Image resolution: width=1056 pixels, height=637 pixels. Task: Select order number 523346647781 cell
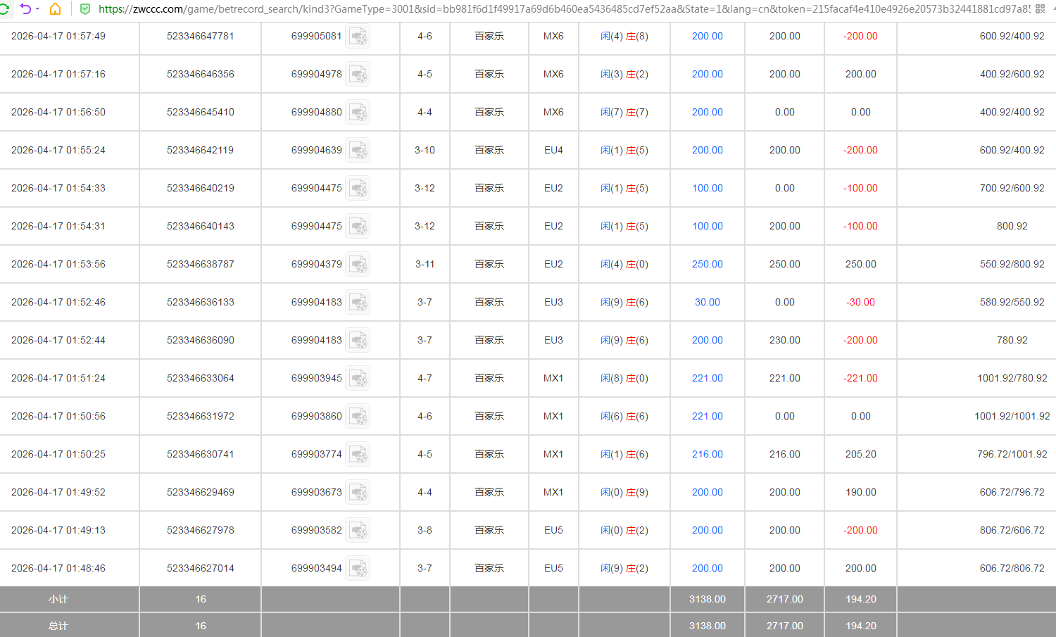pyautogui.click(x=200, y=36)
